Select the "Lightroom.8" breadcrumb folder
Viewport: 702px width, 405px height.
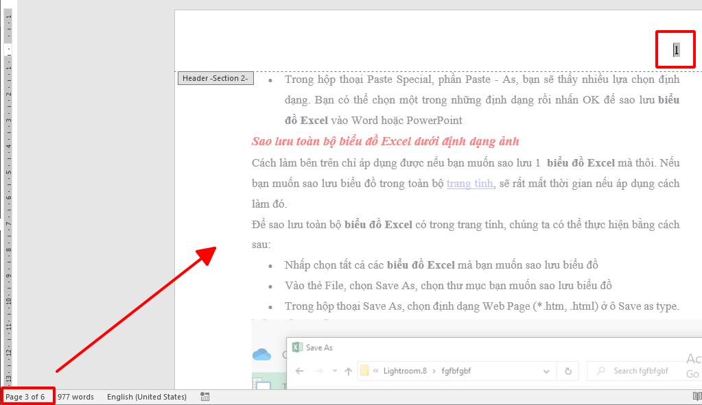coord(405,371)
